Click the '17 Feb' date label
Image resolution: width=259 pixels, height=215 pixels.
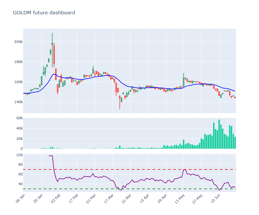pos(73,199)
